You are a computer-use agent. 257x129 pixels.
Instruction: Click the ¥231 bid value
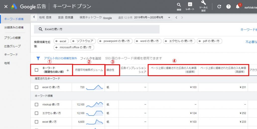point(243,87)
